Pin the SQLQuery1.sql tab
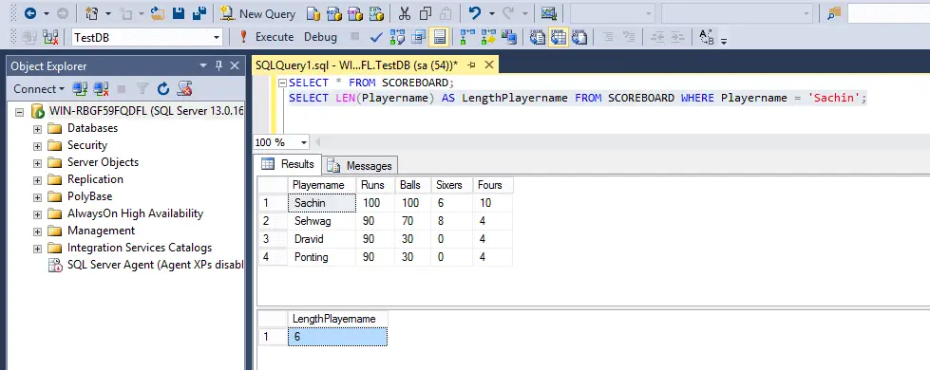Image resolution: width=930 pixels, height=370 pixels. (471, 65)
